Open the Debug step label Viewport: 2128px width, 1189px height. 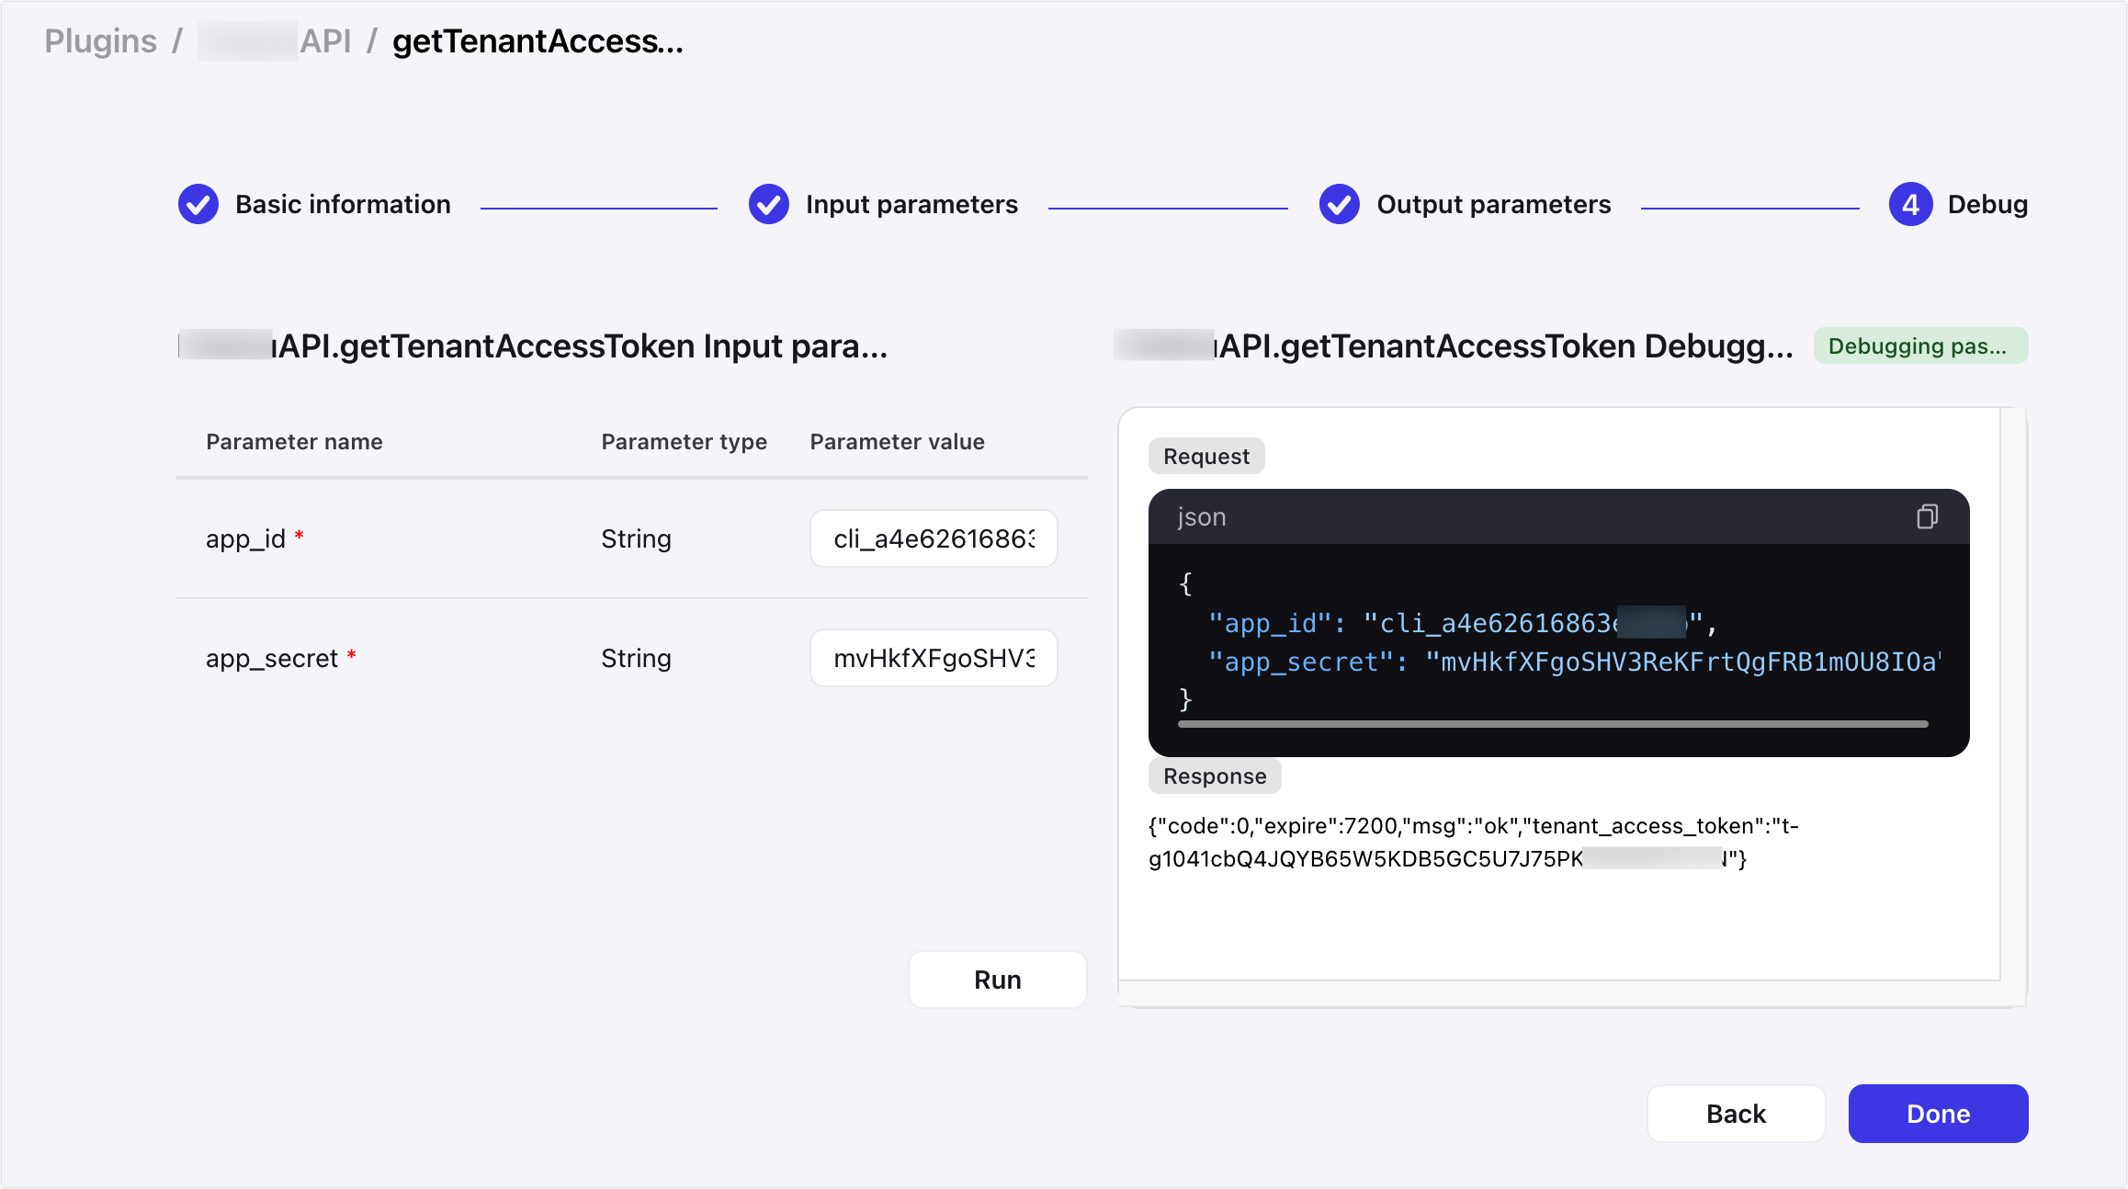(1987, 204)
